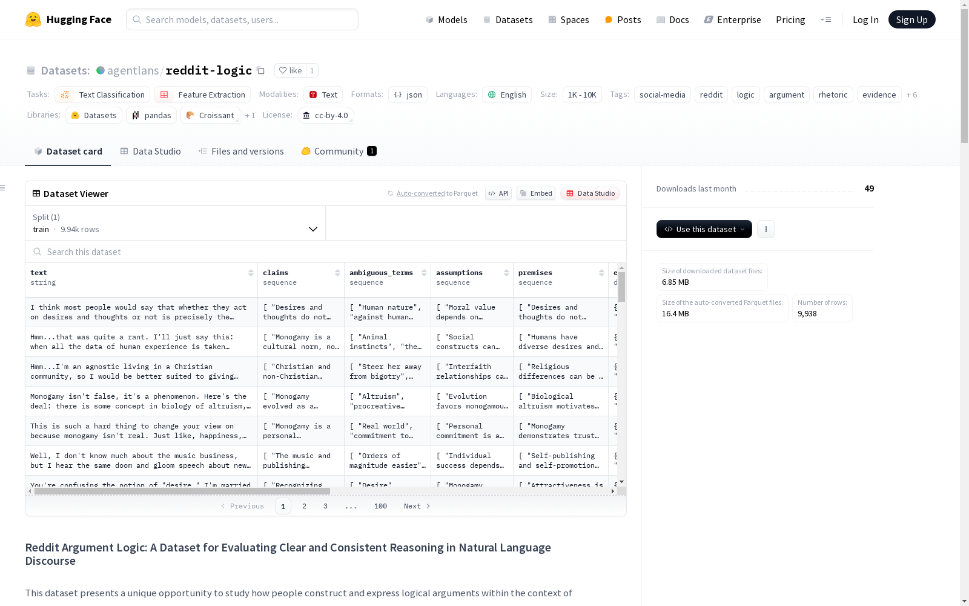Screen dimensions: 969x606
Task: Click the Embed button
Action: (x=536, y=193)
